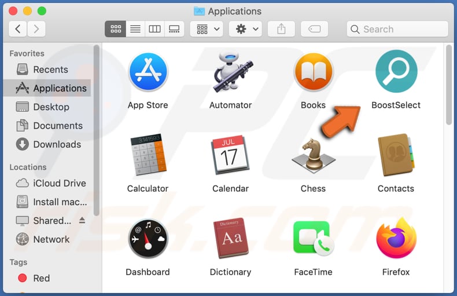Select the Dashboard gauge icon
Screen dimensions: 457x296
(x=148, y=239)
